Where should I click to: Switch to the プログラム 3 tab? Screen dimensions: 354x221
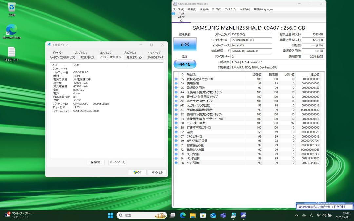(x=130, y=53)
